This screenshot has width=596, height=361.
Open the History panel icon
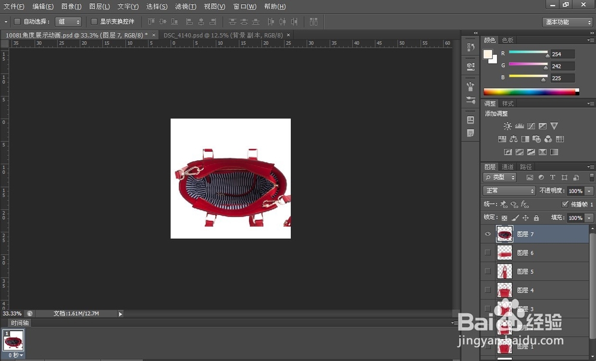point(471,46)
